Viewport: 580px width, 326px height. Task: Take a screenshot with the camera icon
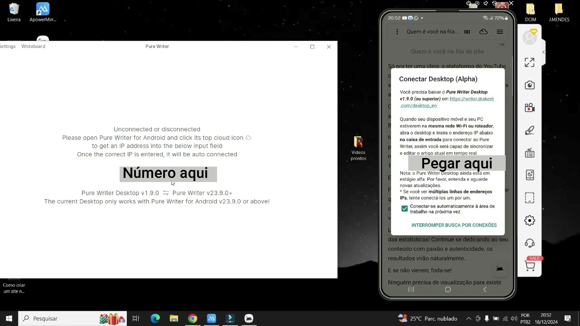(530, 85)
